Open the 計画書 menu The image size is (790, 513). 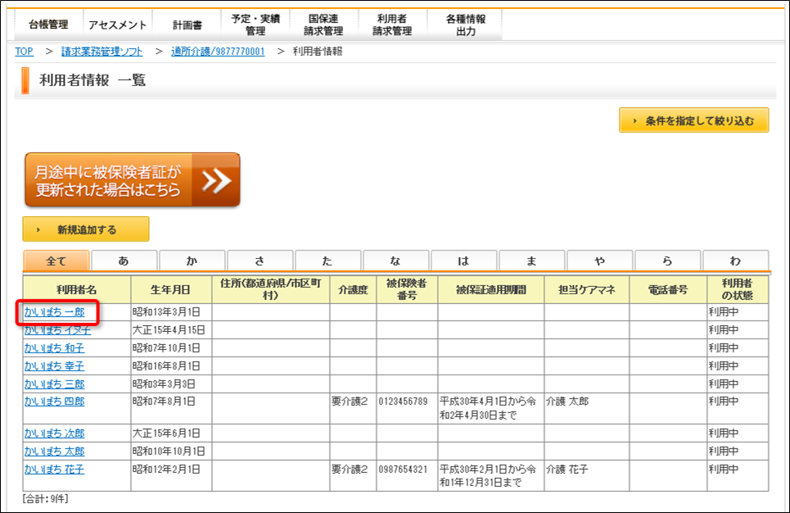click(187, 25)
